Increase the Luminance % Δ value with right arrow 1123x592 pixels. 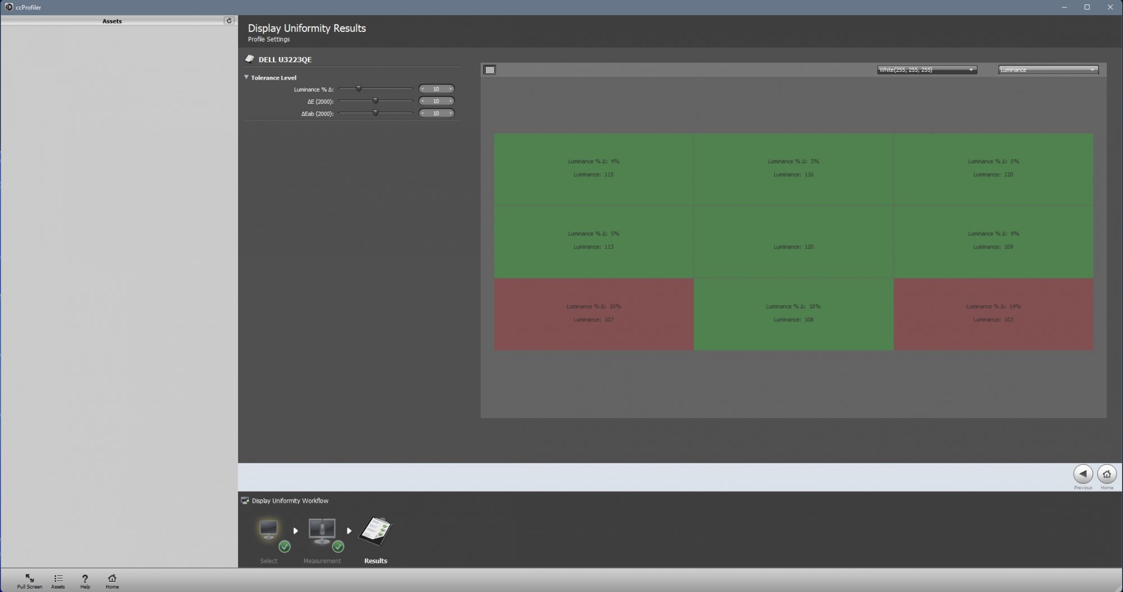(450, 89)
